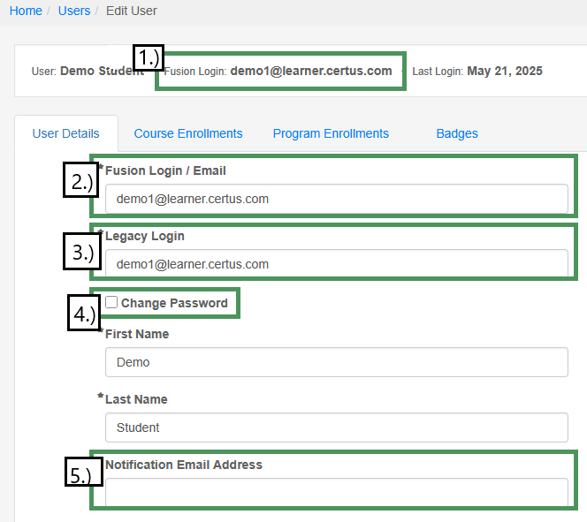
Task: View the Badges tab
Action: (457, 133)
